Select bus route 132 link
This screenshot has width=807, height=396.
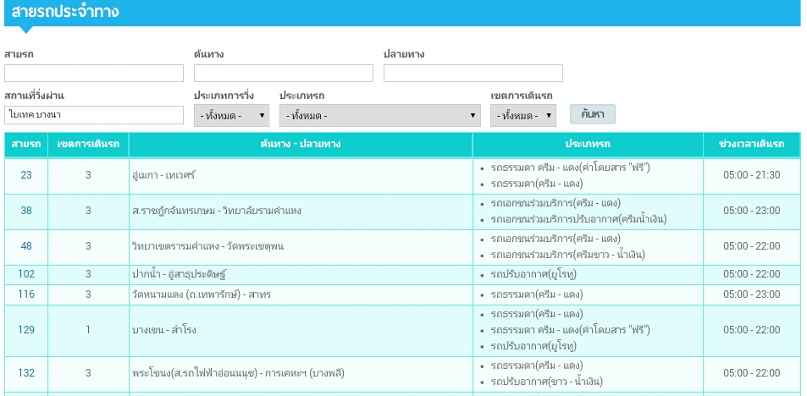[x=26, y=373]
